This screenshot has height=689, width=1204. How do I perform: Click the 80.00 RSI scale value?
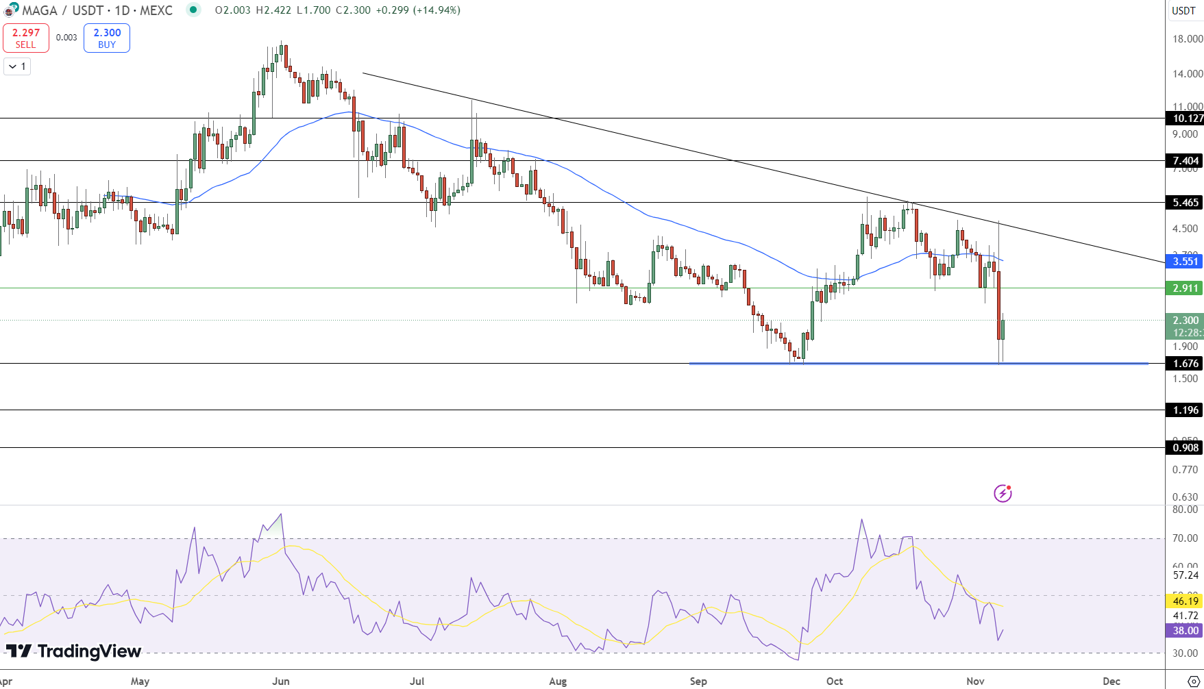point(1185,509)
